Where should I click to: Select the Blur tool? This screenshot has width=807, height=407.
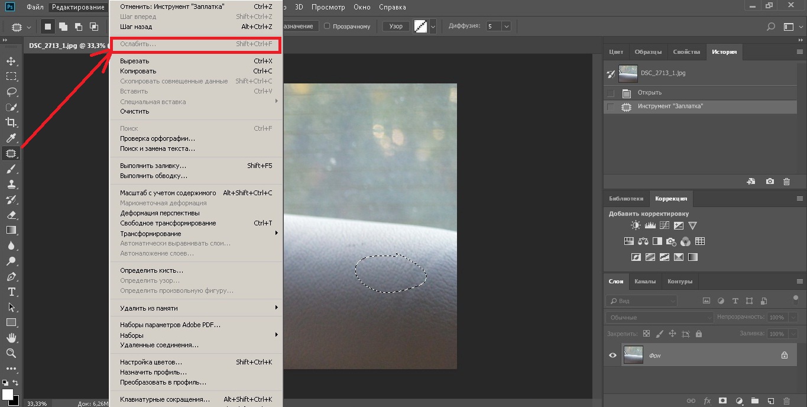[x=11, y=246]
